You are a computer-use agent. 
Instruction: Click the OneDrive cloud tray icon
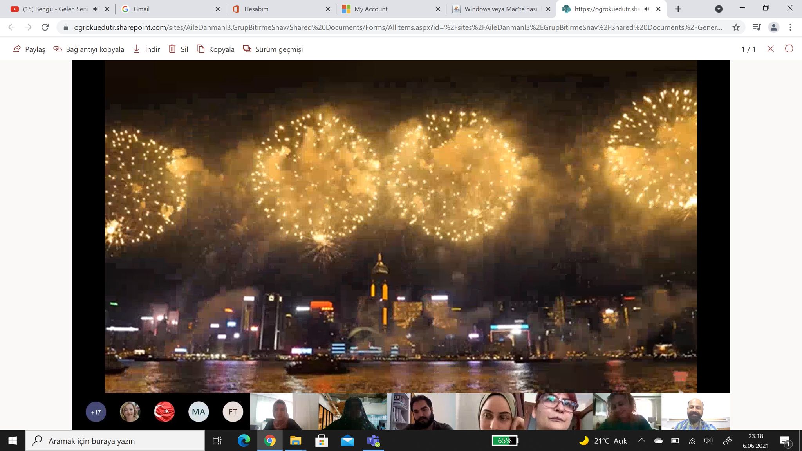(658, 441)
